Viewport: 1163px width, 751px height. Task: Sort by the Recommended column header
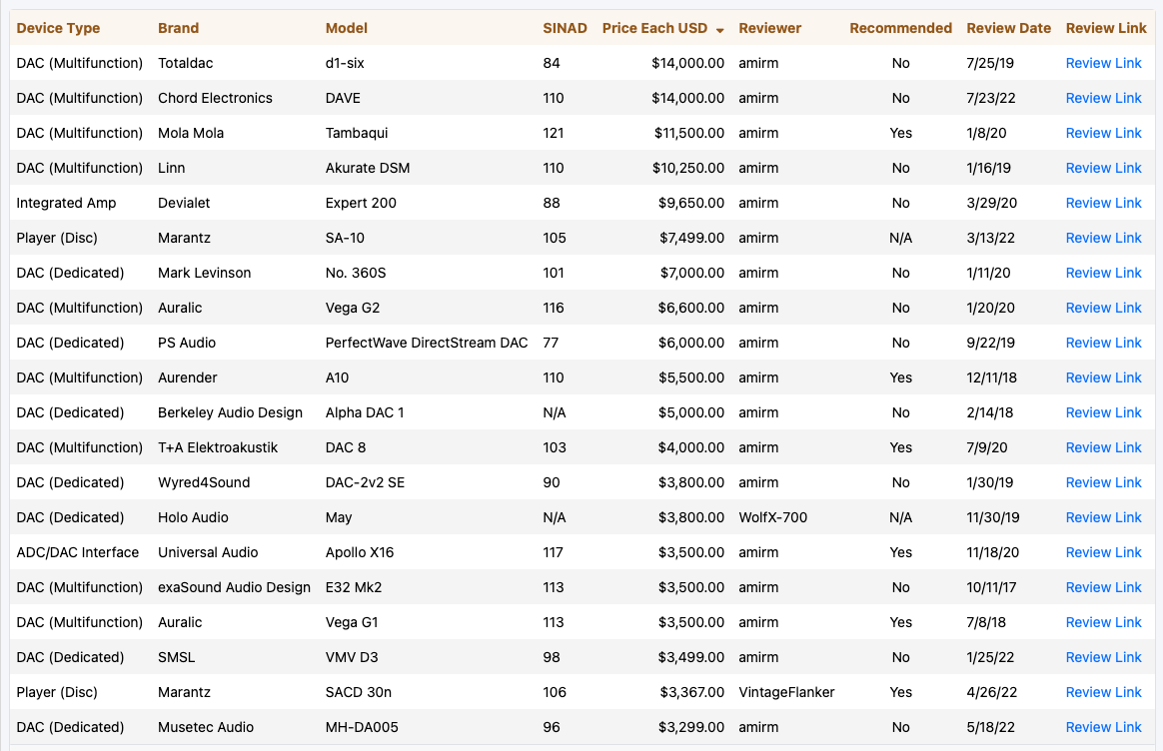click(x=900, y=28)
